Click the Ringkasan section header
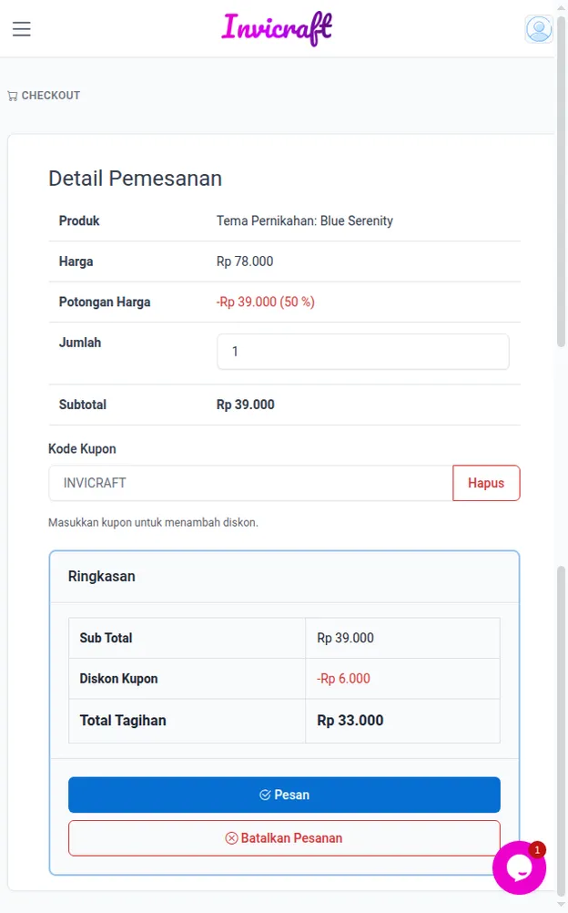Screen dimensions: 568x913 point(100,576)
